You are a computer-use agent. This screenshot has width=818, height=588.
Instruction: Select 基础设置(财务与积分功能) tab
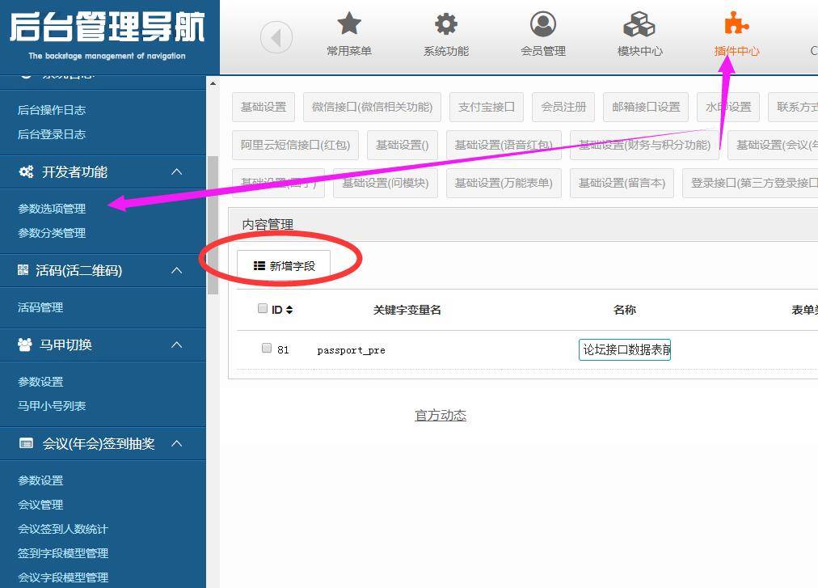[x=644, y=145]
